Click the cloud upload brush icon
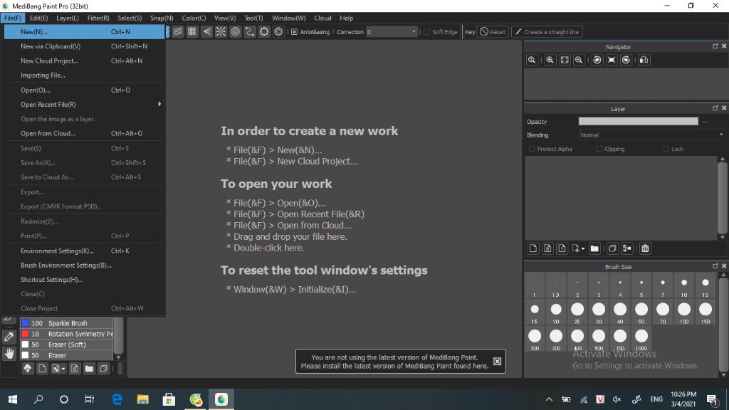Image resolution: width=729 pixels, height=410 pixels. pyautogui.click(x=28, y=369)
